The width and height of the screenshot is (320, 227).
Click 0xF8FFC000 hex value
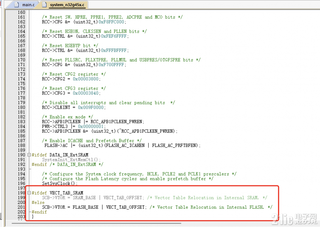111,22
